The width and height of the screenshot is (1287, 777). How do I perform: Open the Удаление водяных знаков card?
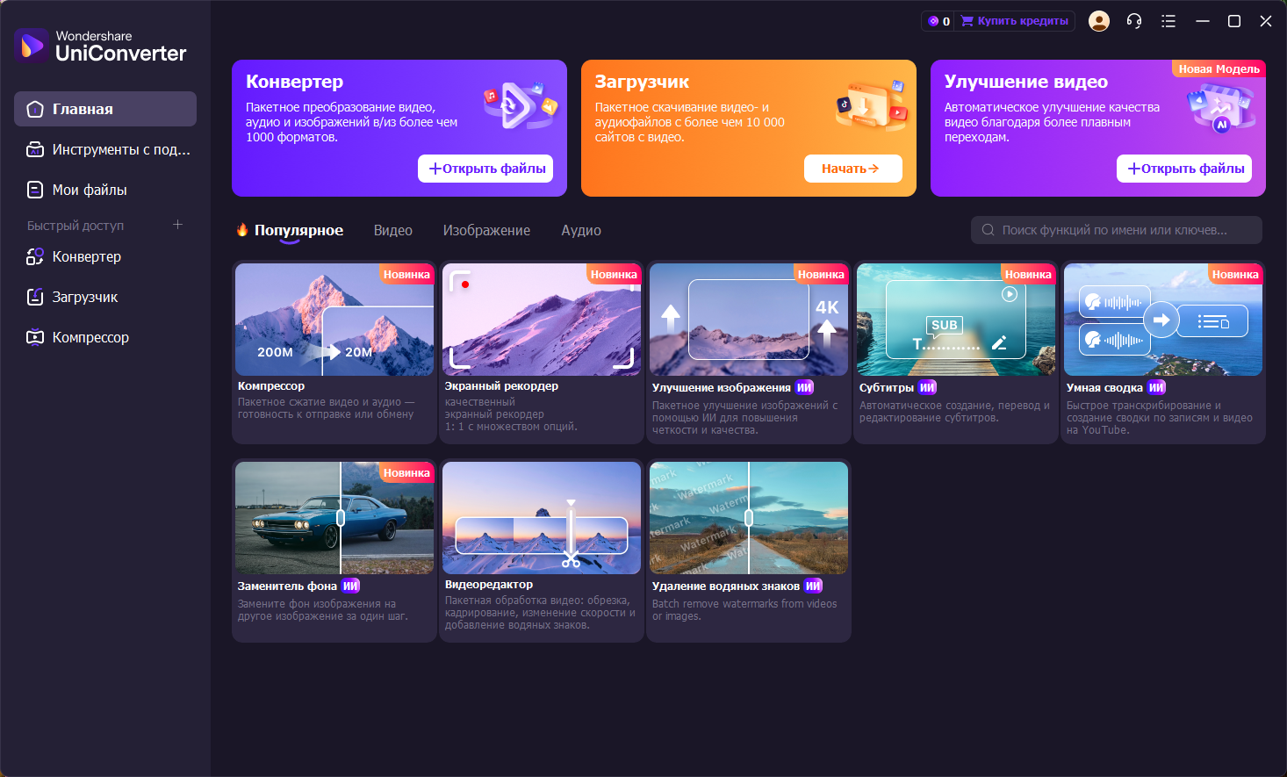(748, 550)
